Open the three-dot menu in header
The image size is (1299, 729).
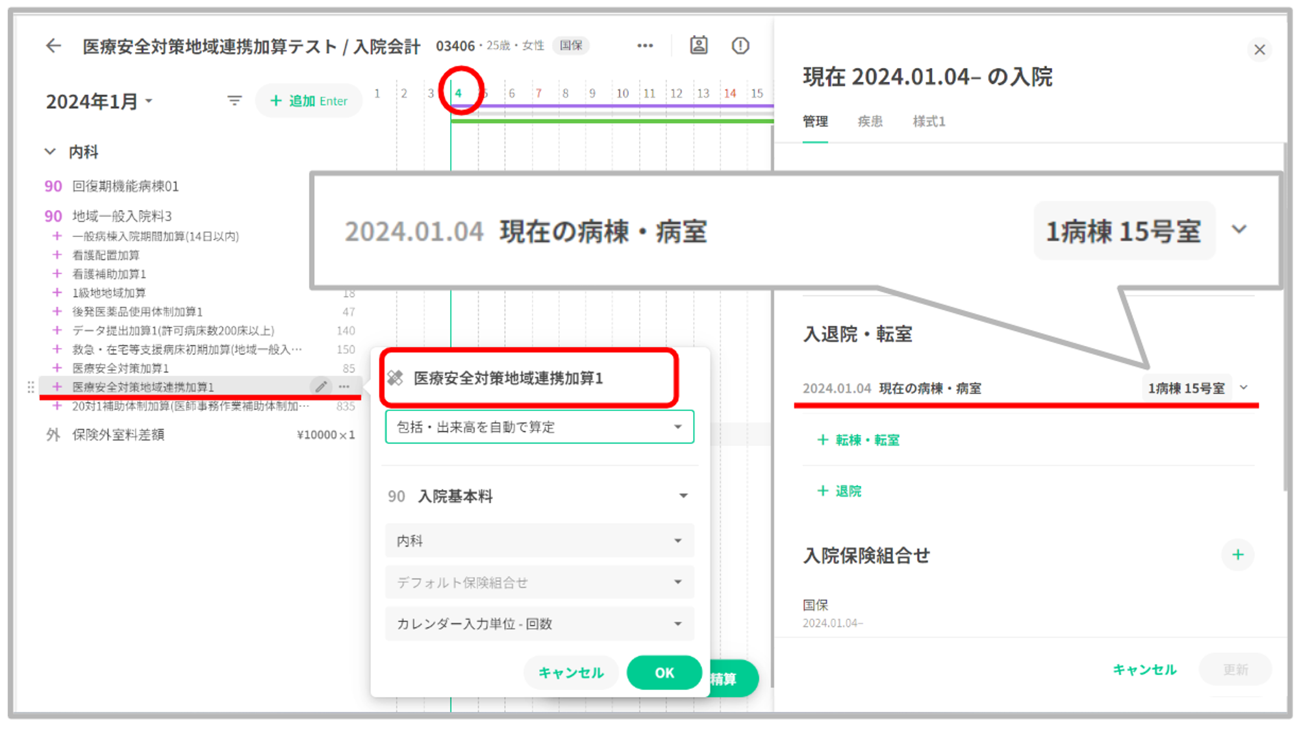(x=644, y=45)
